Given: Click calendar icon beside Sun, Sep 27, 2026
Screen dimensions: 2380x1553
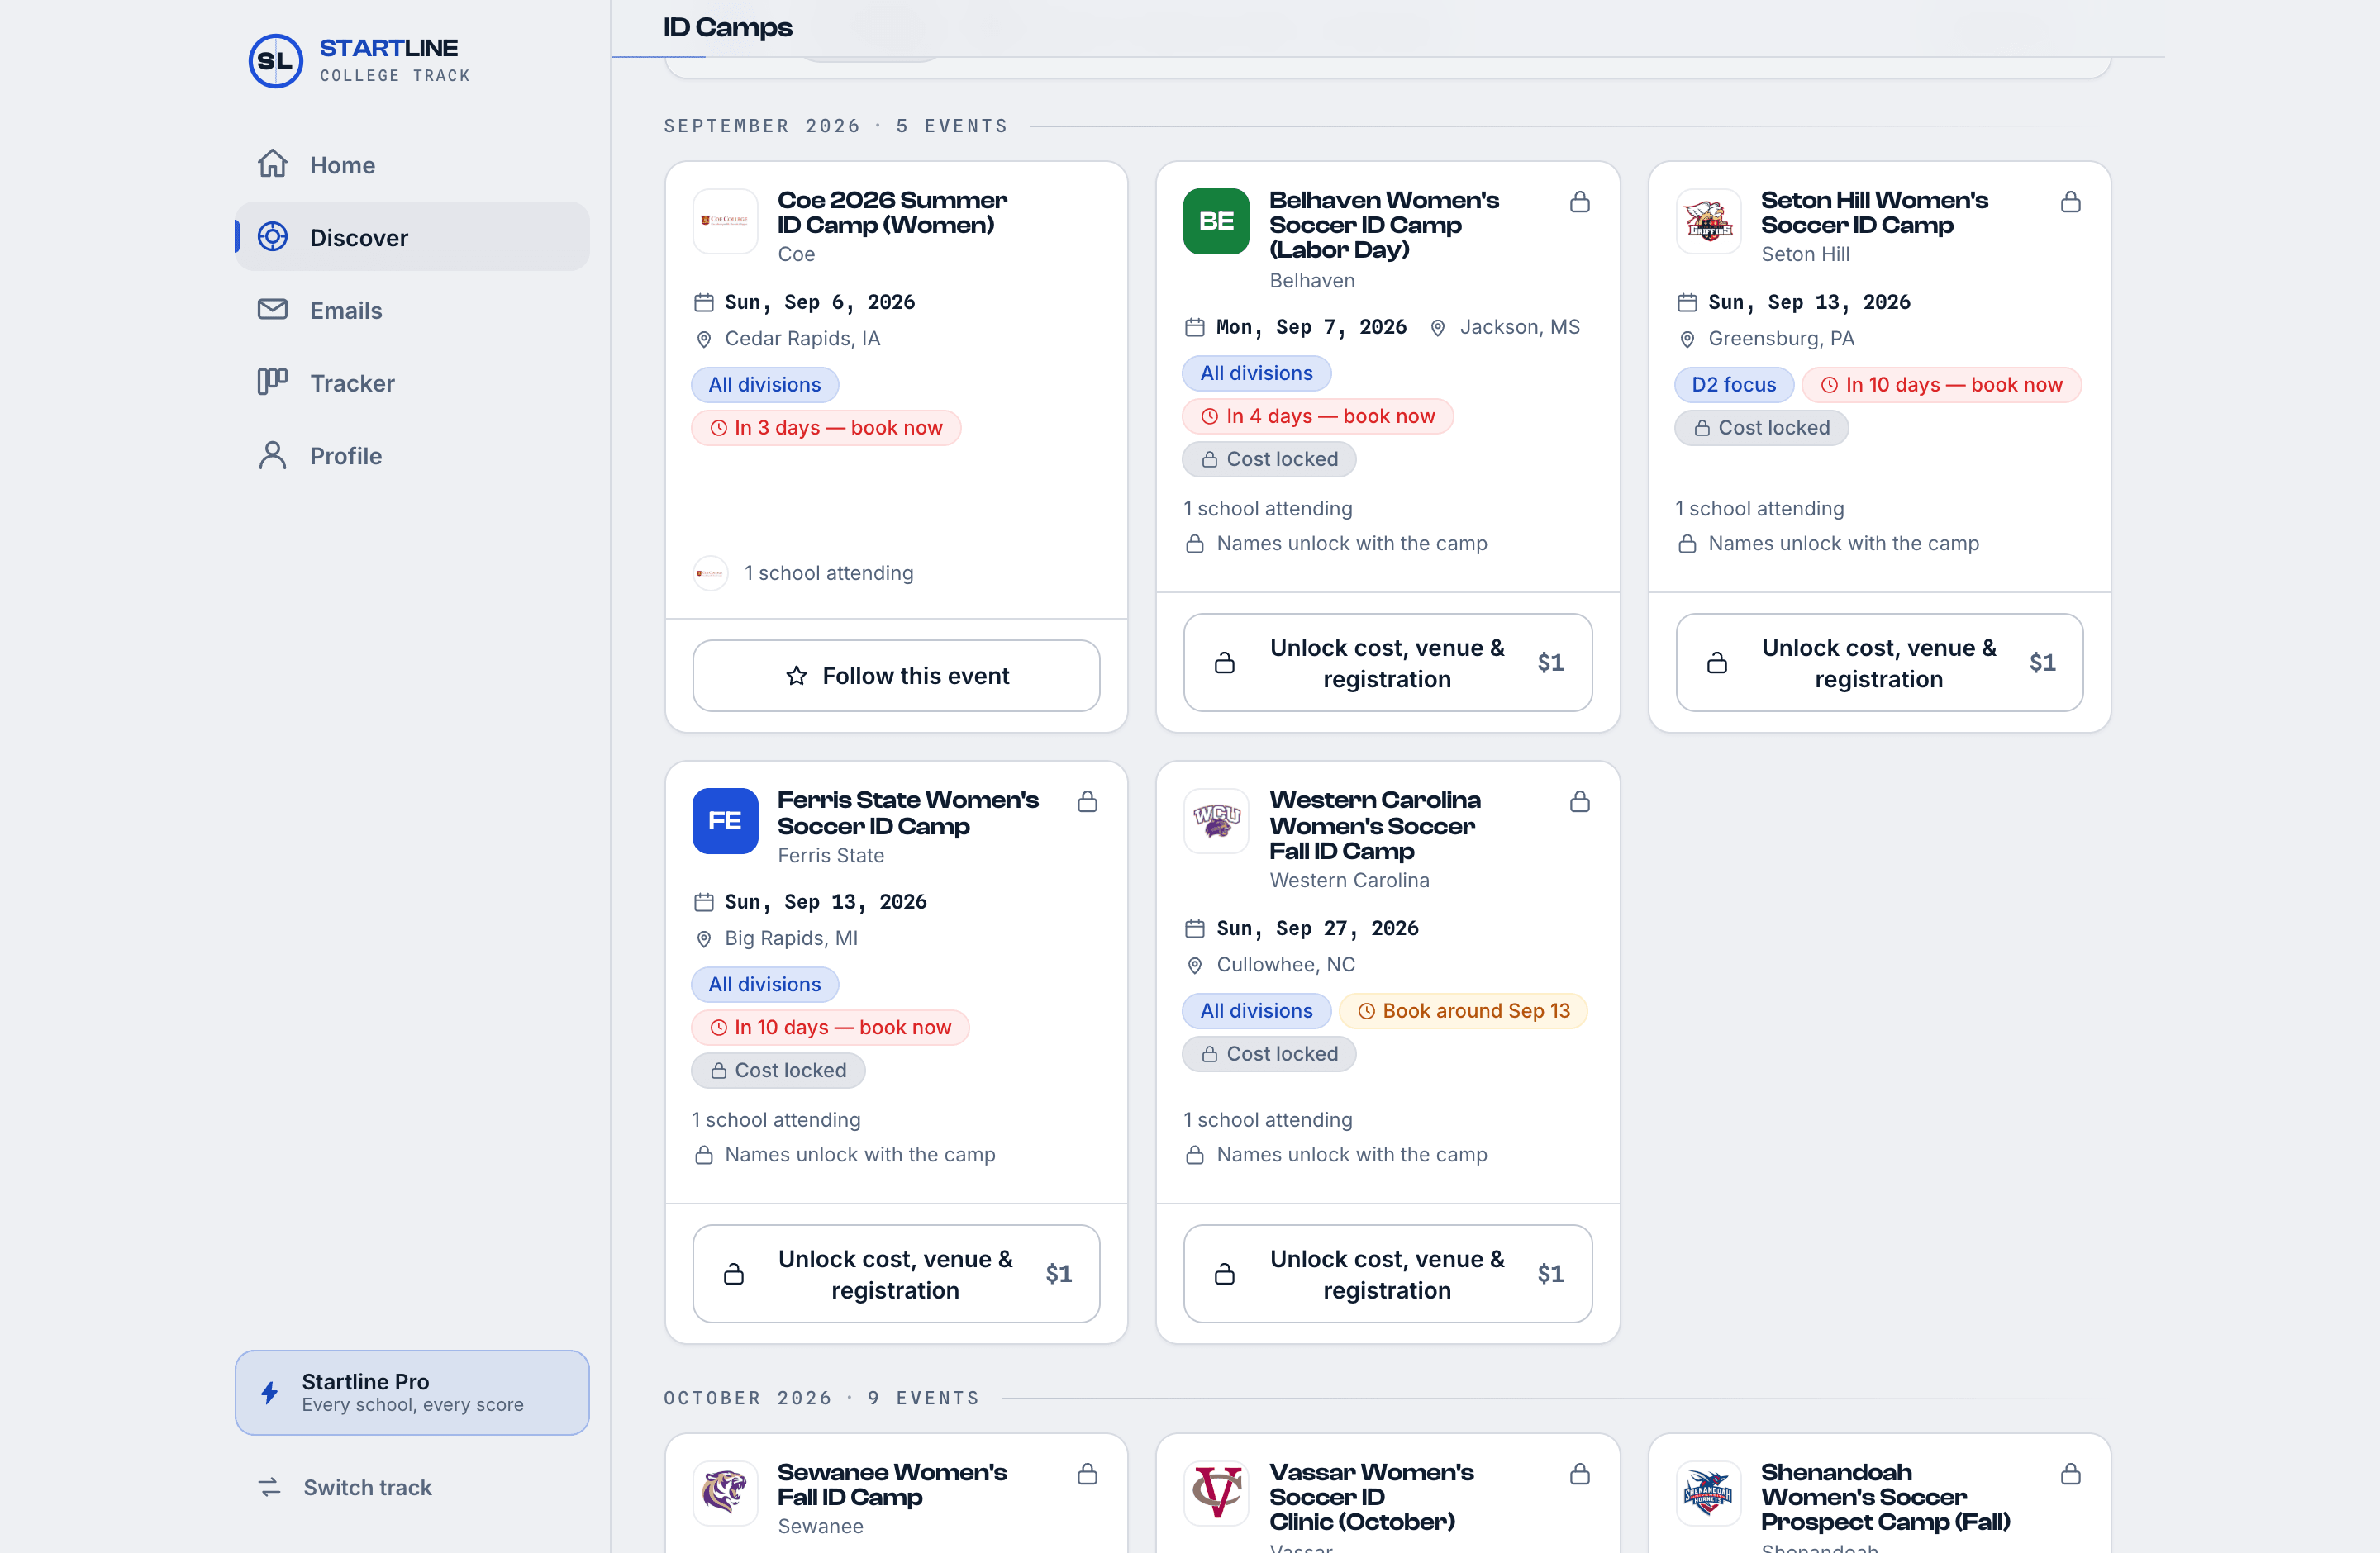Looking at the screenshot, I should pyautogui.click(x=1195, y=928).
